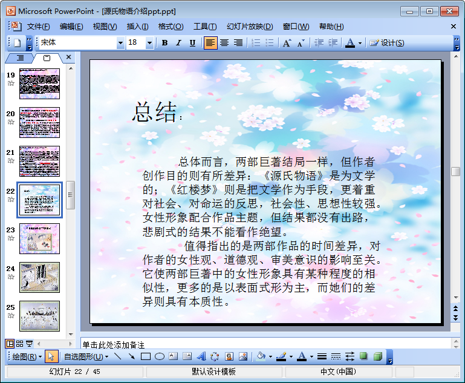Select slide 20 thumbnail
The image size is (465, 383).
tap(39, 123)
